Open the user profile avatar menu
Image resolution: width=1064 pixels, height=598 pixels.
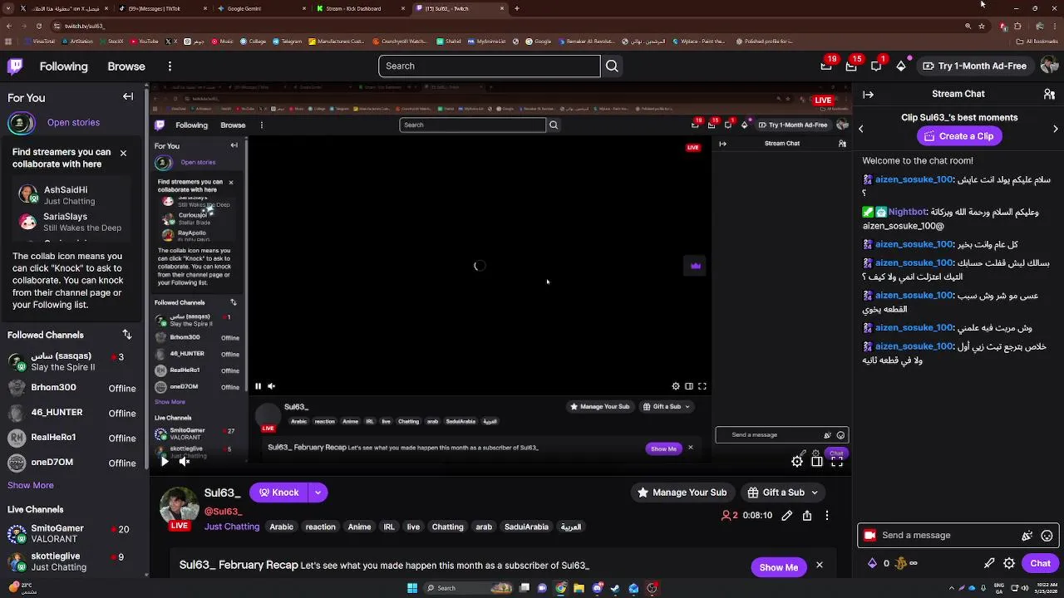tap(1049, 66)
